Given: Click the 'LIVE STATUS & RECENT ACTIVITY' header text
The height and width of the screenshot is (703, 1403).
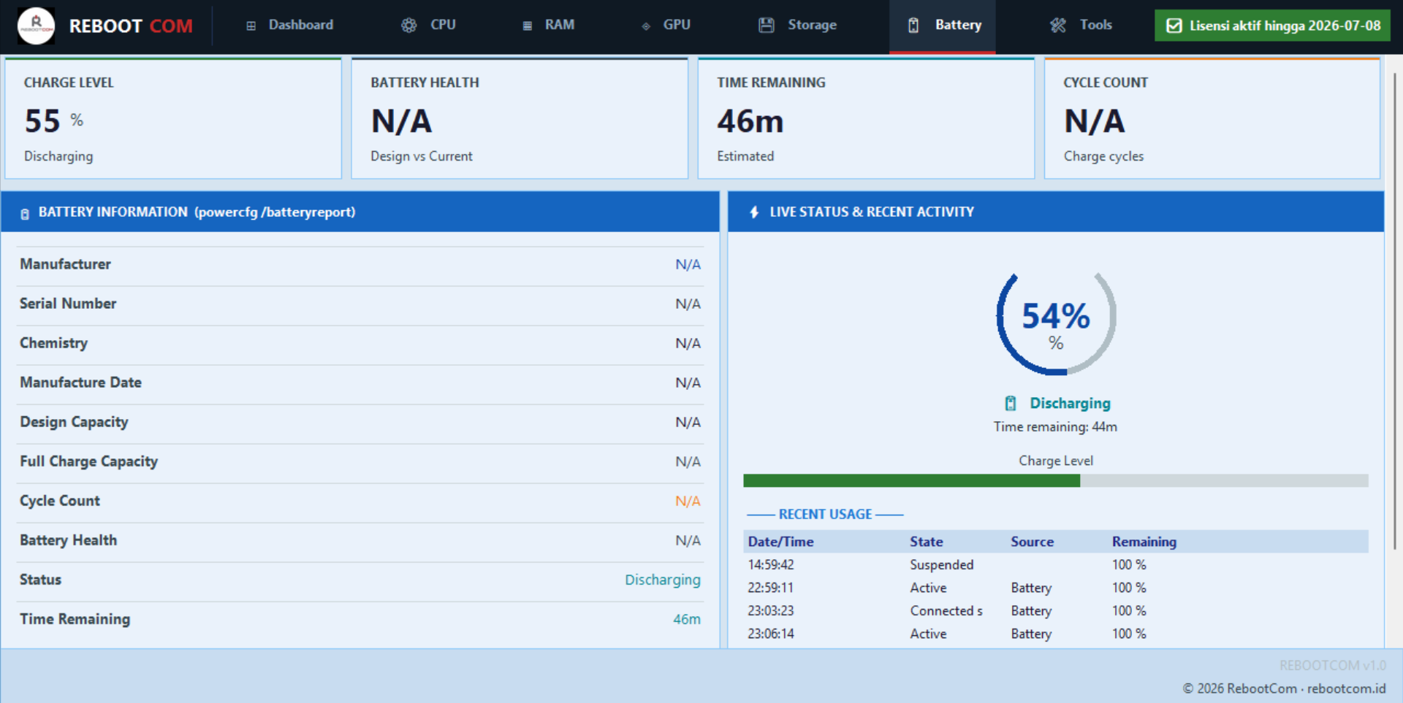Looking at the screenshot, I should click(872, 212).
